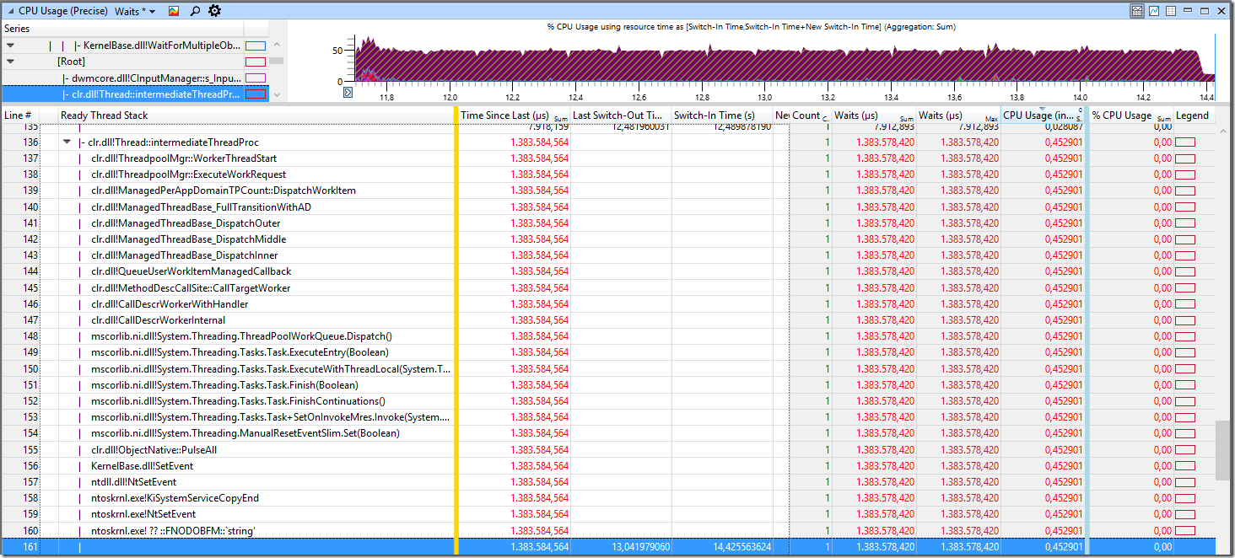Open the search magnifier tool

pos(195,11)
